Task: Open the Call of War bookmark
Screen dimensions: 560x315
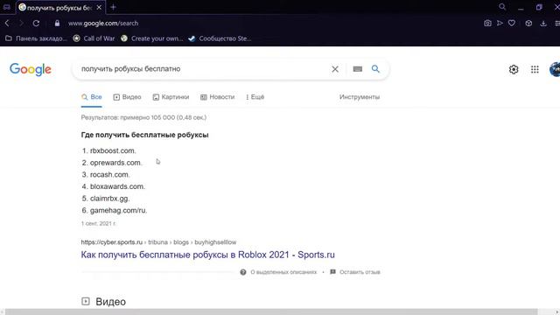Action: click(94, 38)
